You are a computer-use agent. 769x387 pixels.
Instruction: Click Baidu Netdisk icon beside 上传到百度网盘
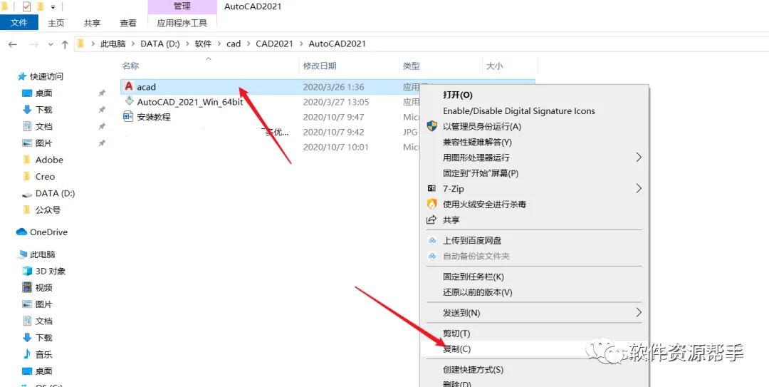pos(431,241)
